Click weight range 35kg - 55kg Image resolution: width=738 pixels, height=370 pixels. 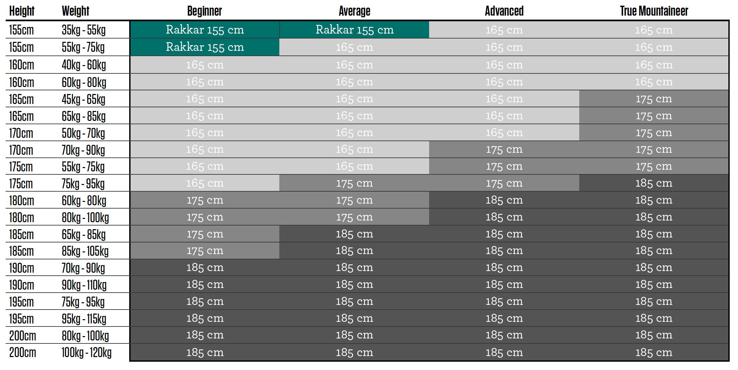(84, 30)
